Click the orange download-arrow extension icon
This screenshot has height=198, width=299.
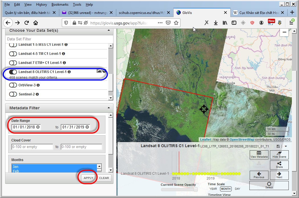pyautogui.click(x=280, y=23)
